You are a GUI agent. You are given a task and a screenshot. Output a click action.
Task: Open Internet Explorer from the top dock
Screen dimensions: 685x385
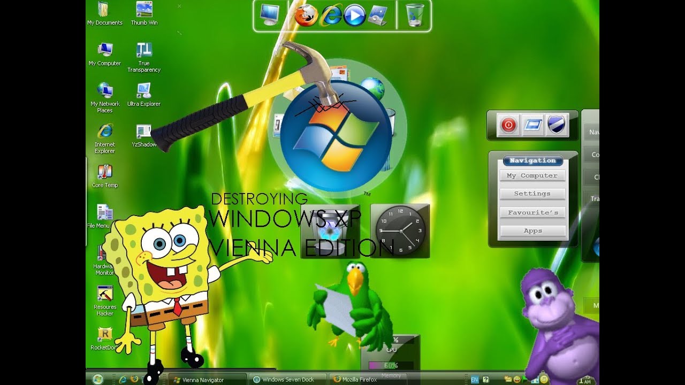point(330,15)
